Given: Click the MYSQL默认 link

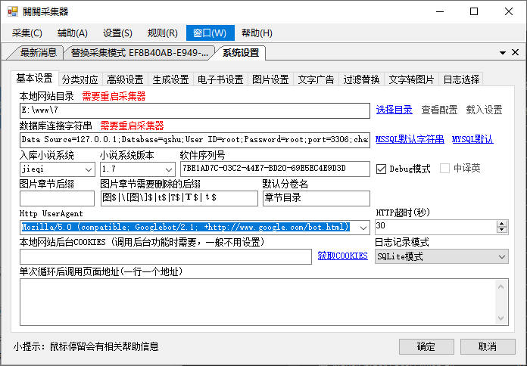Looking at the screenshot, I should tap(472, 139).
